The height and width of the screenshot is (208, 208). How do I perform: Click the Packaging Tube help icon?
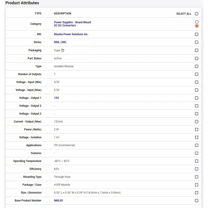coord(62,50)
